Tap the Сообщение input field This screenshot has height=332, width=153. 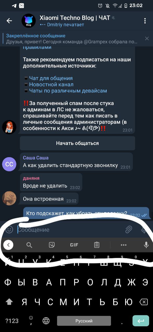[x=70, y=230]
